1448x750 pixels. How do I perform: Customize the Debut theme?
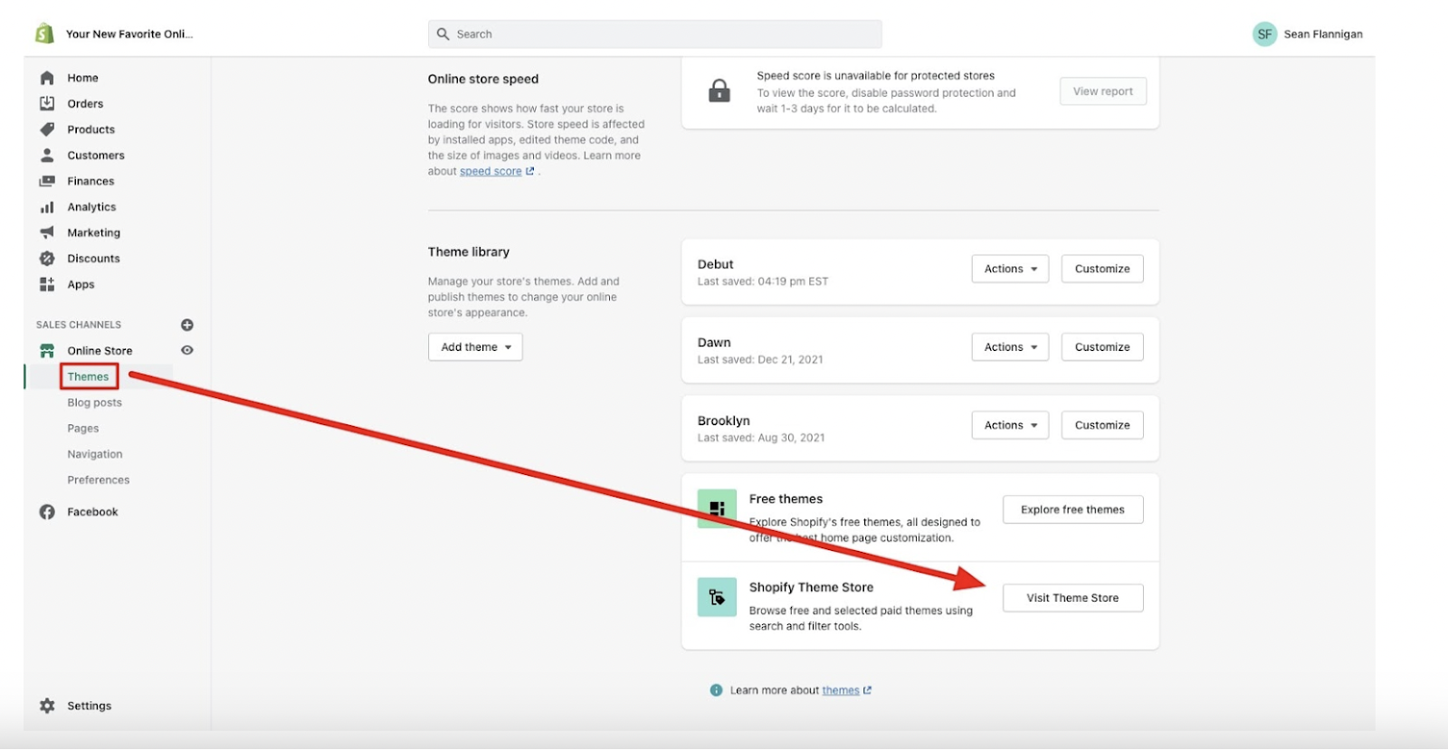click(x=1102, y=269)
